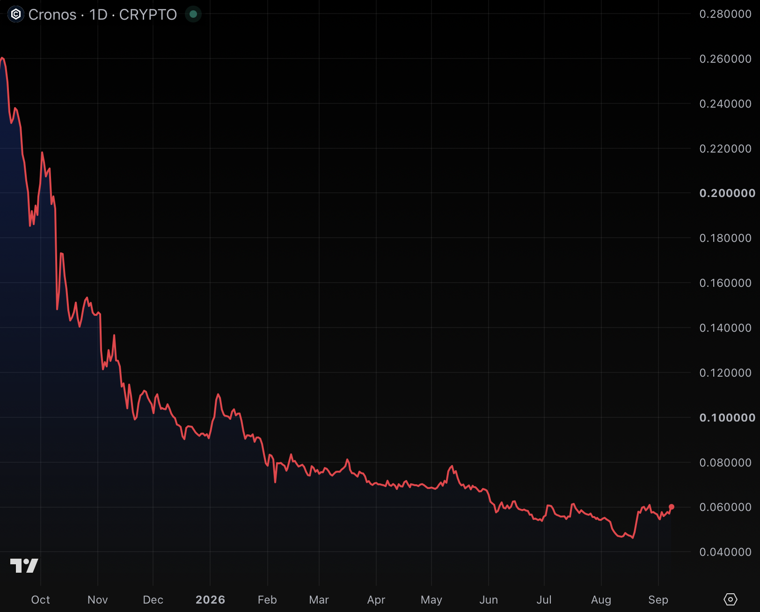Screen dimensions: 760x612
Task: Click the Apr time axis label
Action: click(x=376, y=600)
